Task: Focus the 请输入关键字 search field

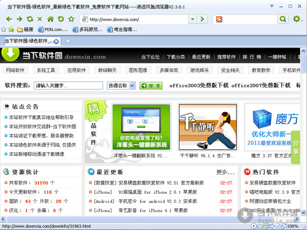Action: [x=69, y=86]
